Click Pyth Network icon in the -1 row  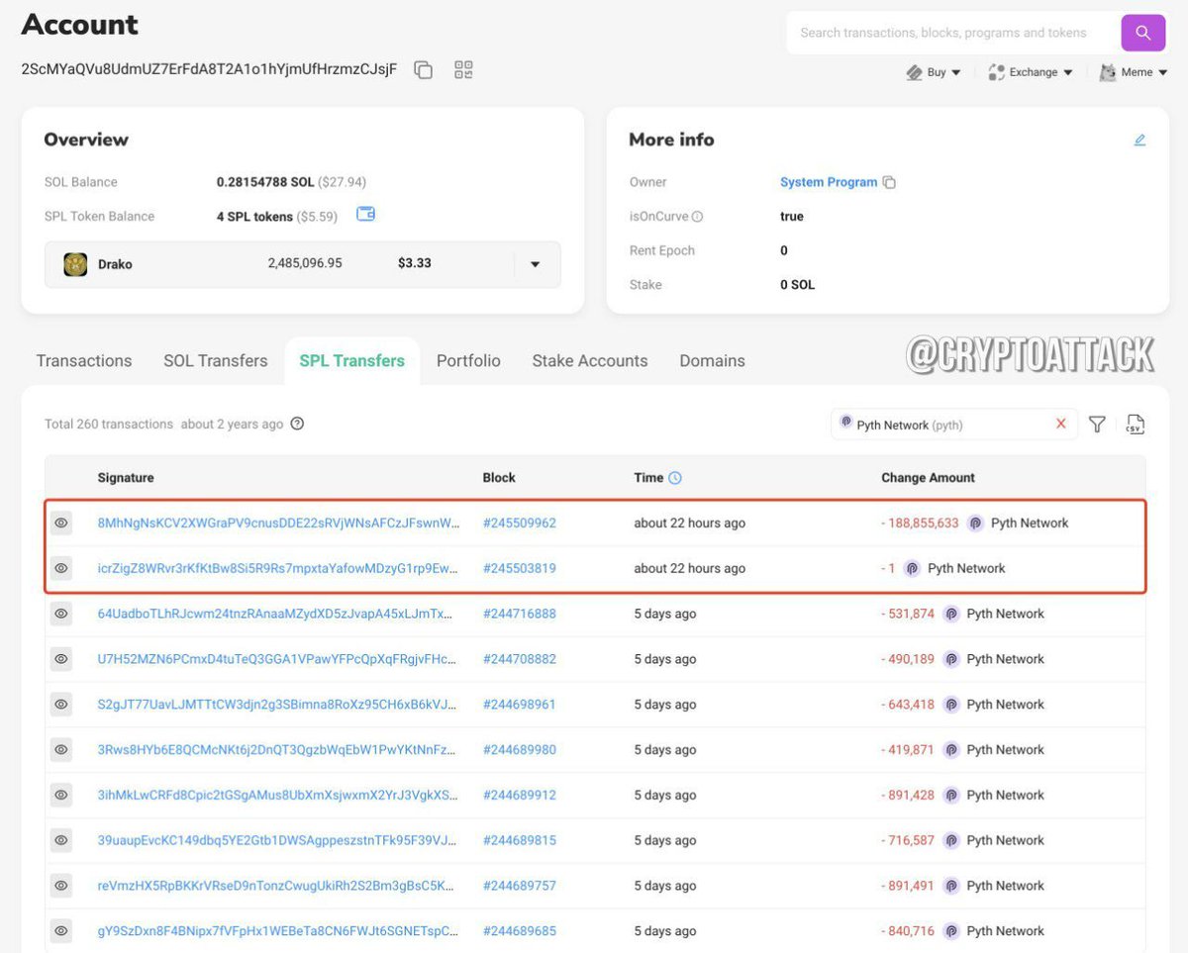(x=912, y=569)
